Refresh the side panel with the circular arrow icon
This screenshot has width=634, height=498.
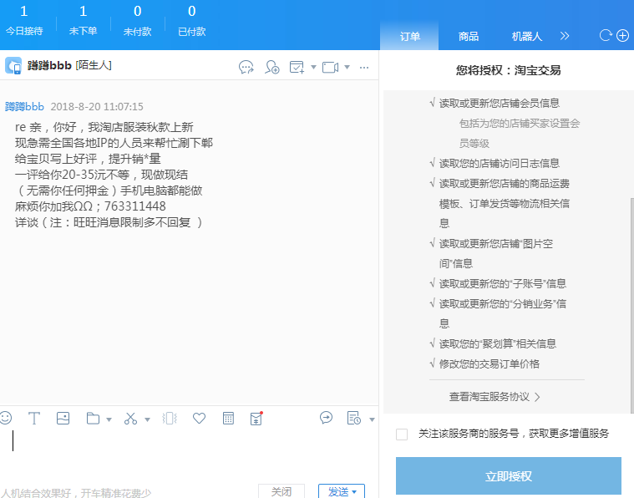[606, 36]
